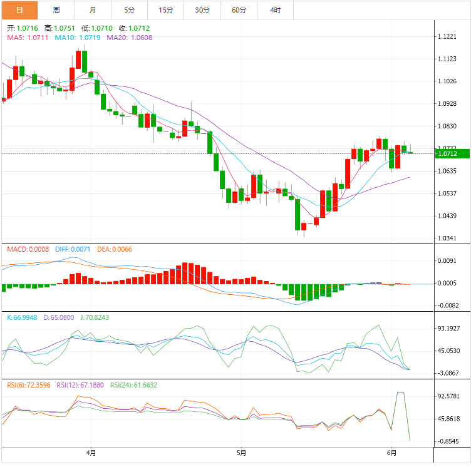Switch to the 月 monthly tab
Image resolution: width=476 pixels, height=467 pixels.
click(93, 10)
